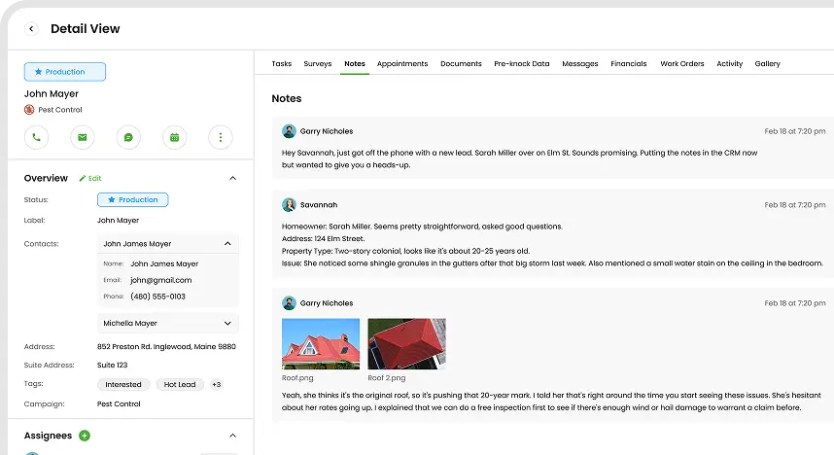The height and width of the screenshot is (455, 834).
Task: Click Garry Nicholes avatar on first note
Action: click(x=289, y=131)
